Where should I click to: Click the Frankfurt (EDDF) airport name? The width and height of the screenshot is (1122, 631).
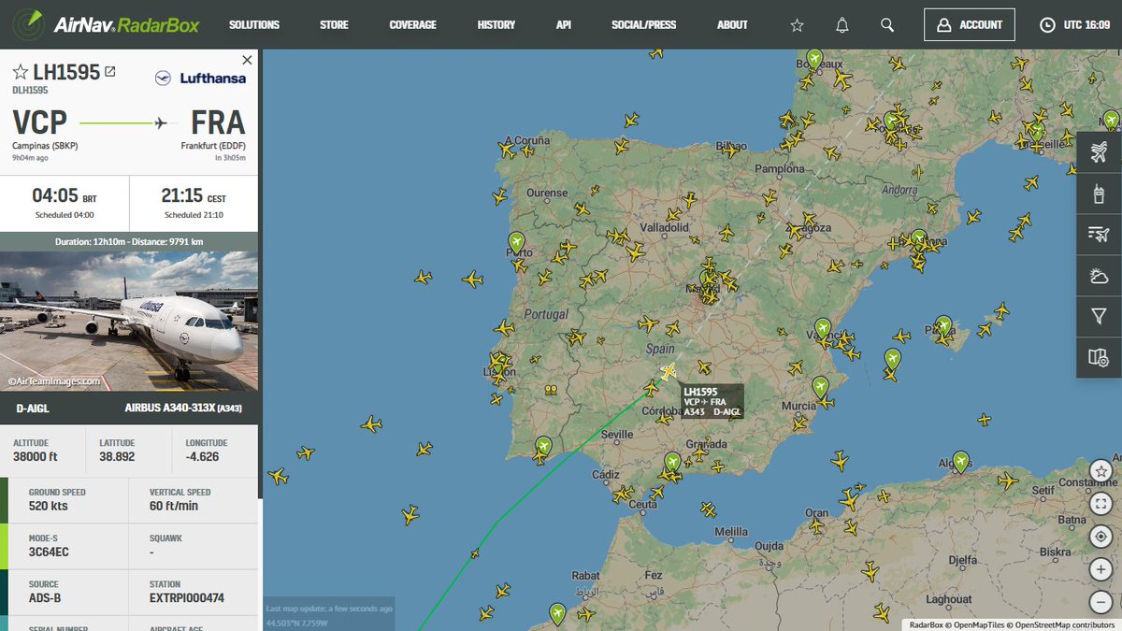point(213,146)
